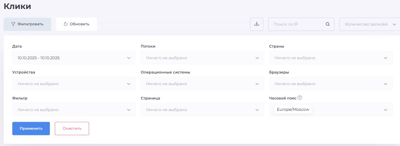This screenshot has height=146, width=400.
Task: Open the Операционные системы dropdown
Action: [202, 84]
